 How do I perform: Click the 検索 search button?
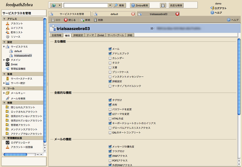tap(119, 5)
